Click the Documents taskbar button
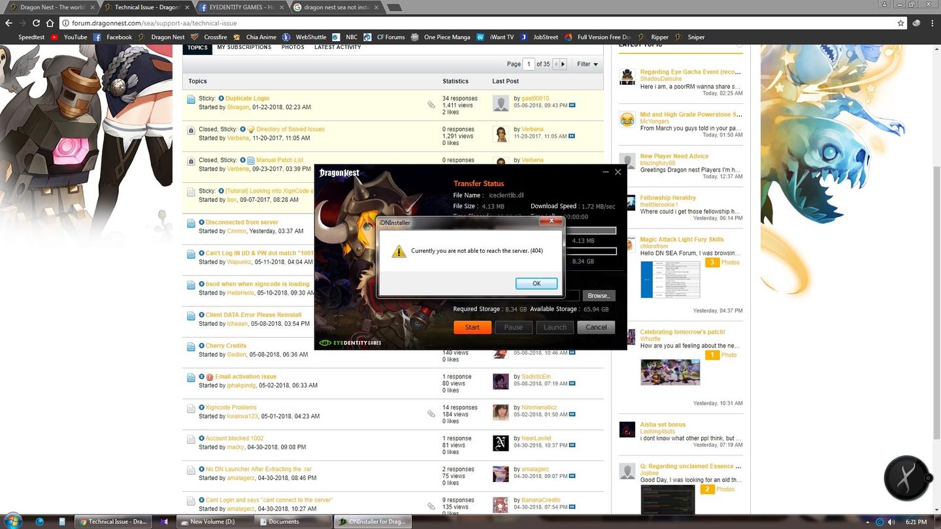 [293, 522]
